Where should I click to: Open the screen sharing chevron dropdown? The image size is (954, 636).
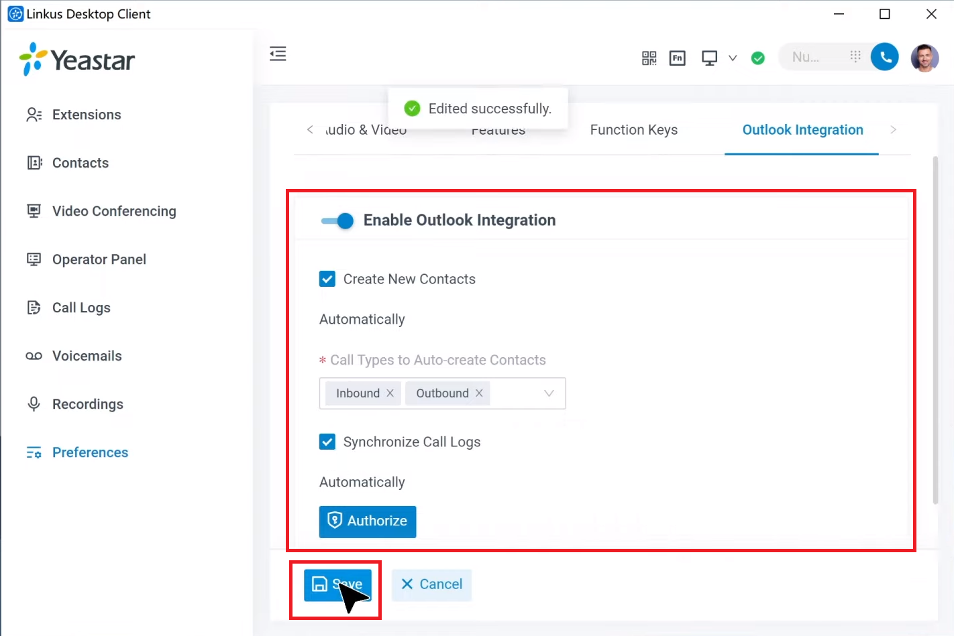[x=733, y=58]
